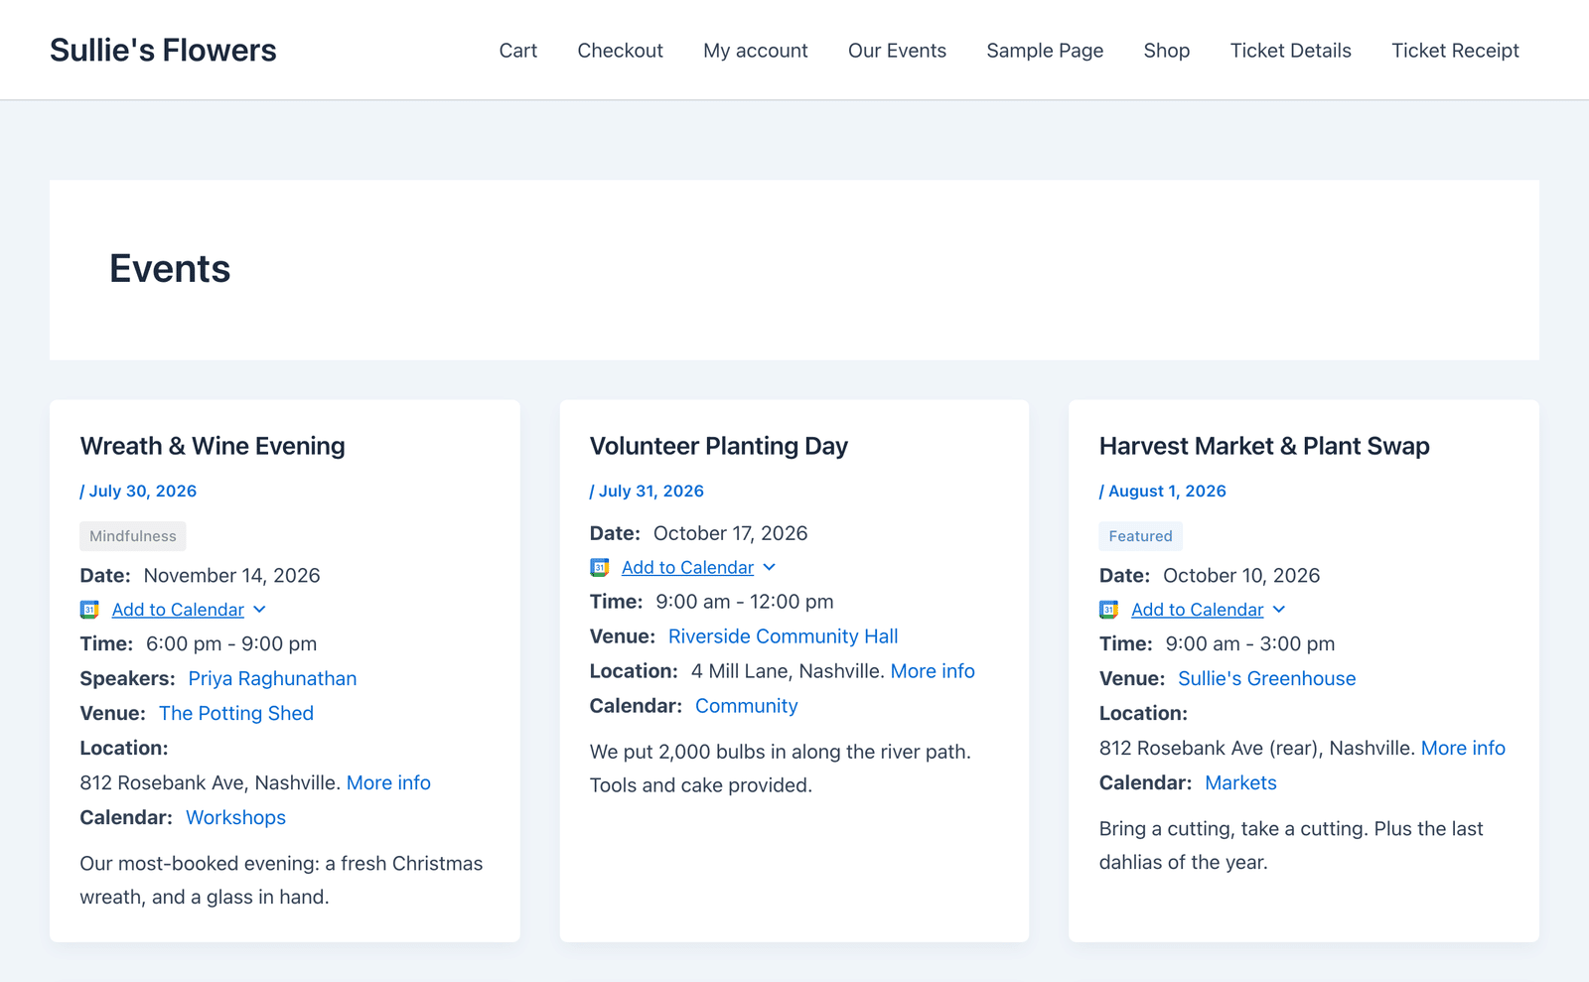Image resolution: width=1589 pixels, height=982 pixels.
Task: Click the July 30, 2026 post date
Action: 143,491
